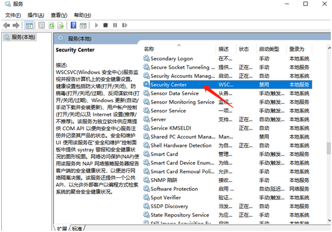This screenshot has height=232, width=332.
Task: Select the Smart Card Removal Policy name
Action: pyautogui.click(x=183, y=171)
